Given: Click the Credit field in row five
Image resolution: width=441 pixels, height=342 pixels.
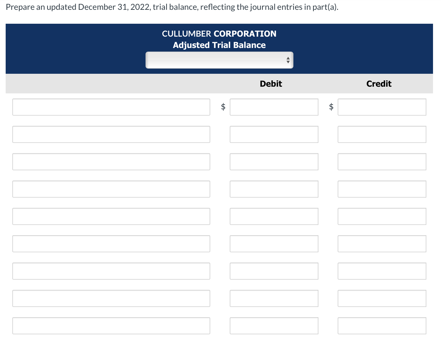Looking at the screenshot, I should tap(382, 216).
